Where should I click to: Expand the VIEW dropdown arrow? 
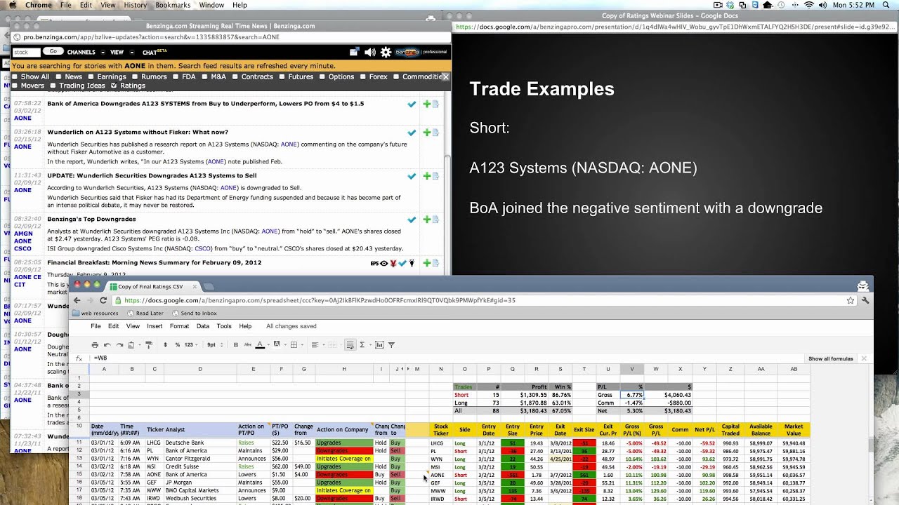[131, 52]
